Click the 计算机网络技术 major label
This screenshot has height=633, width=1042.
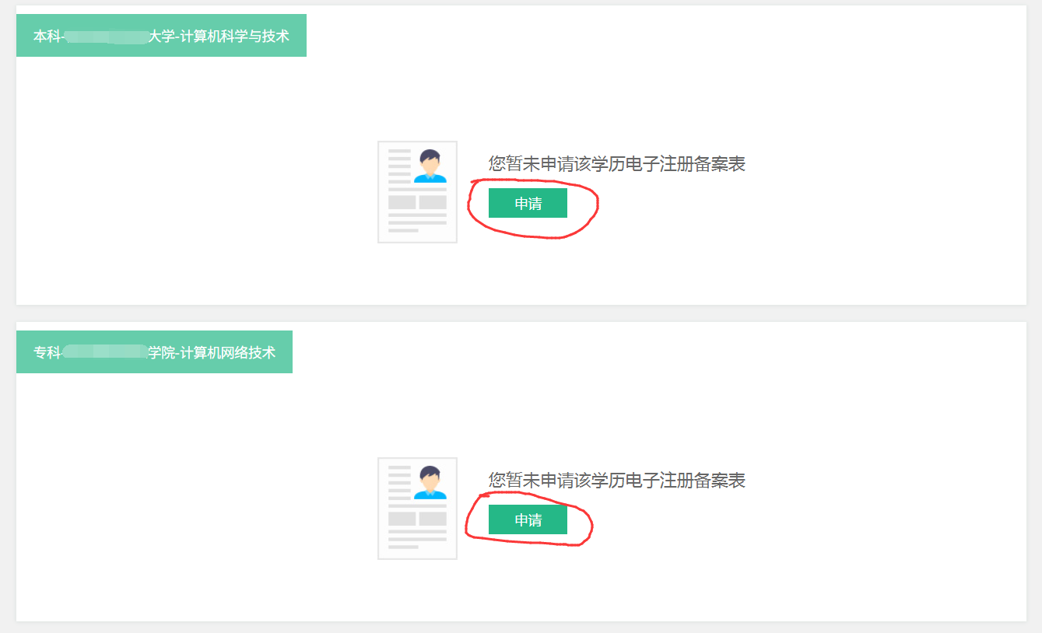tap(227, 352)
